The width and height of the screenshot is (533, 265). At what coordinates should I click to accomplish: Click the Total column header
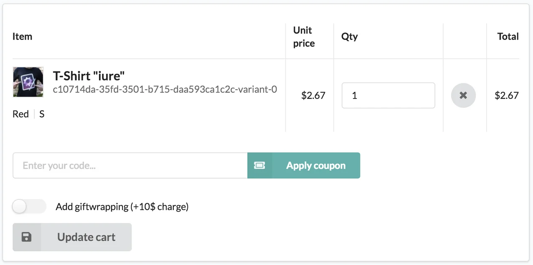(508, 37)
